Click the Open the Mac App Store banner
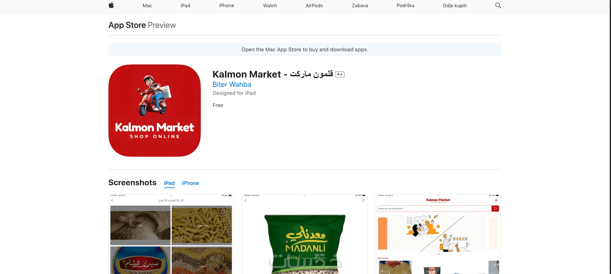The height and width of the screenshot is (274, 611). pyautogui.click(x=305, y=50)
